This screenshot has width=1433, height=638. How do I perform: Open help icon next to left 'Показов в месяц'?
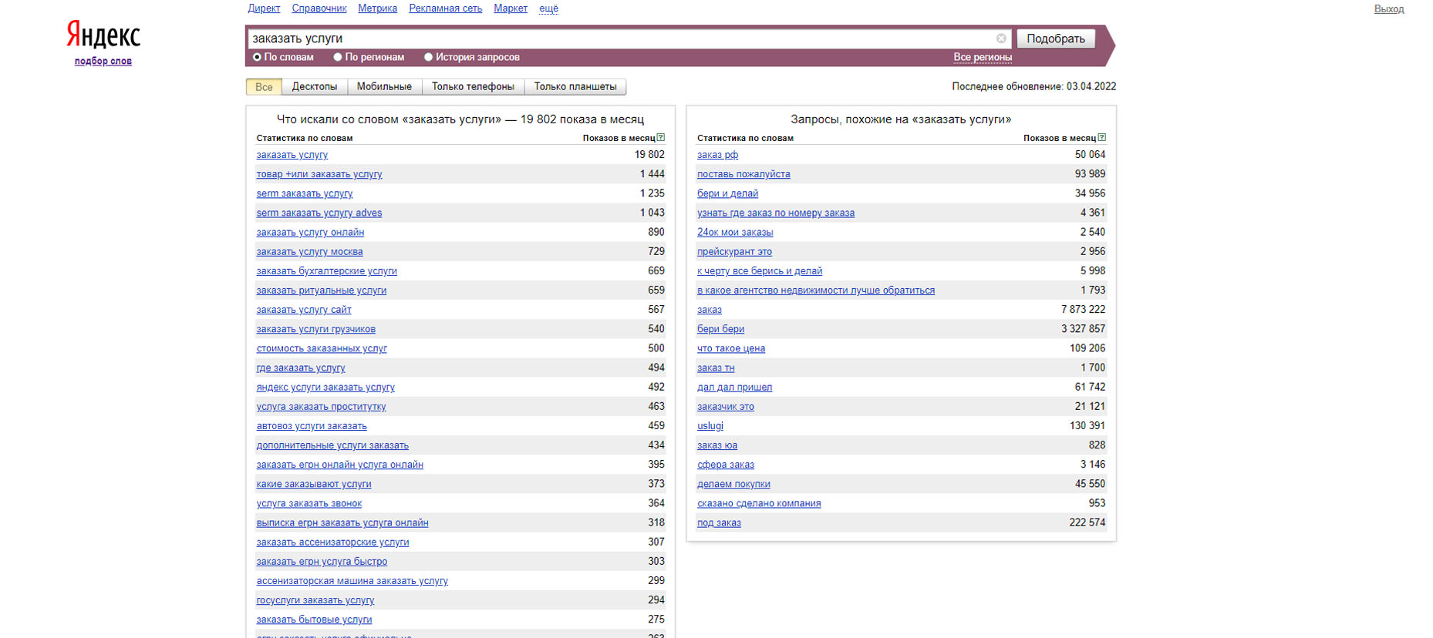point(661,138)
